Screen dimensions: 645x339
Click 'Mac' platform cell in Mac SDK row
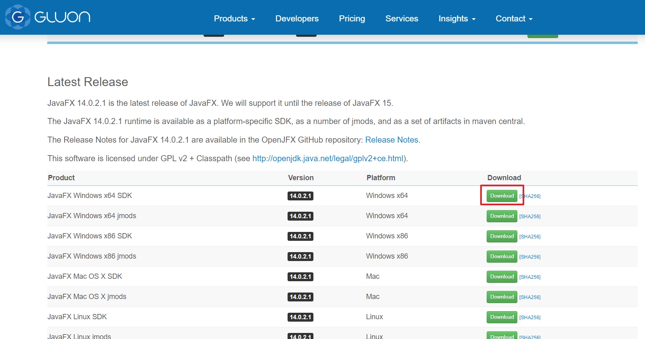pyautogui.click(x=373, y=276)
